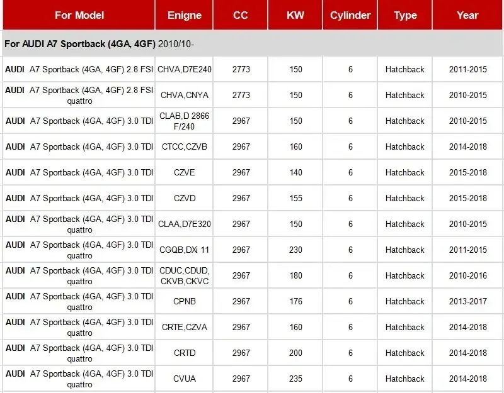Select the 'Enigne' column header
This screenshot has height=393, width=504.
pos(184,15)
